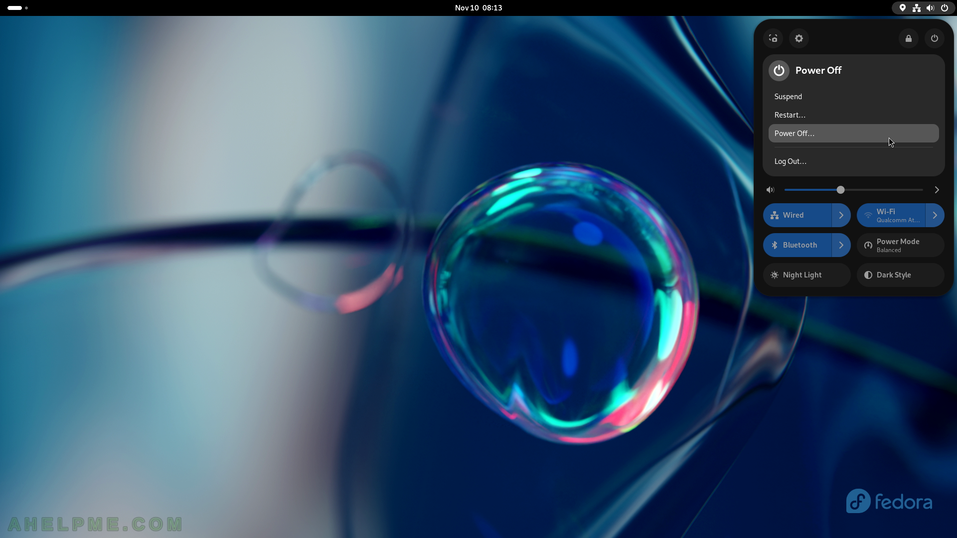Click the volume icon in the top bar
The image size is (957, 538).
pyautogui.click(x=931, y=8)
